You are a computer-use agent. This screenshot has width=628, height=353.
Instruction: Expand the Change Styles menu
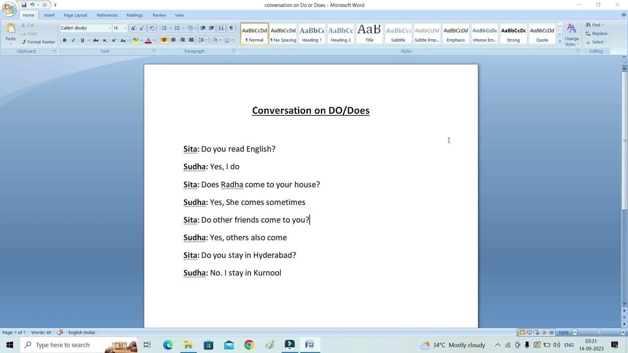click(x=572, y=35)
